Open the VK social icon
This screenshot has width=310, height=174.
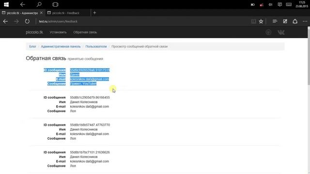(281, 32)
